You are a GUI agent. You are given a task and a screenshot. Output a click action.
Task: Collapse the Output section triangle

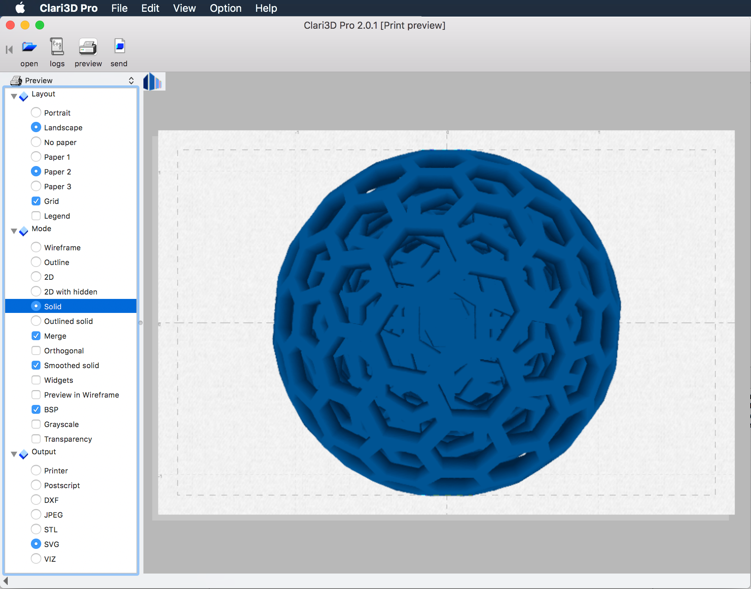(14, 454)
